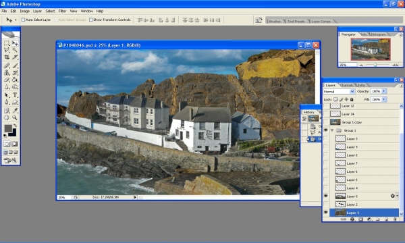405x243 pixels.
Task: Show Group 1 copy layer visibility
Action: click(326, 122)
